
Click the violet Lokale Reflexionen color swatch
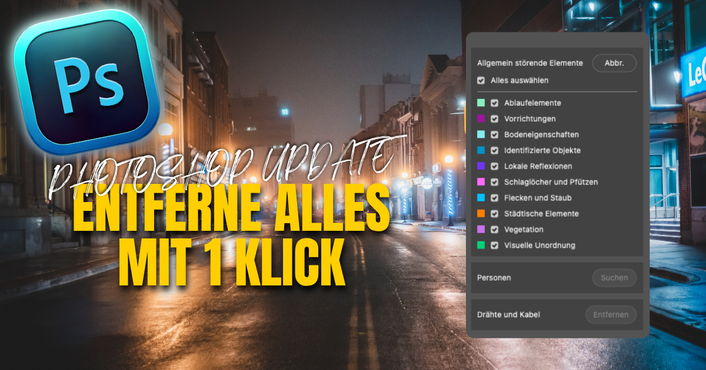[x=481, y=166]
